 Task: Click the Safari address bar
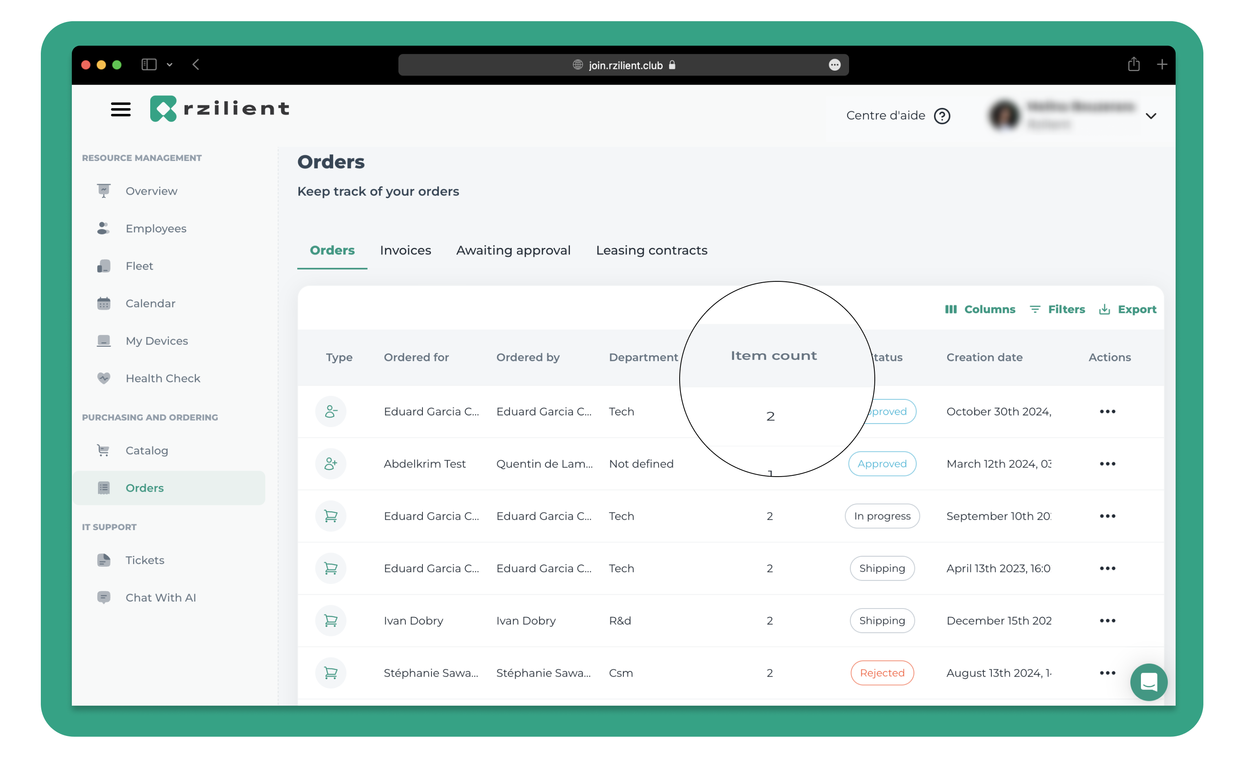pos(623,65)
